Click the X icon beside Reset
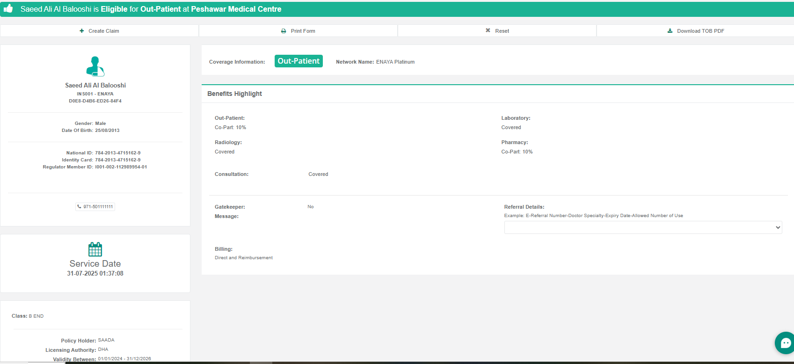 488,30
